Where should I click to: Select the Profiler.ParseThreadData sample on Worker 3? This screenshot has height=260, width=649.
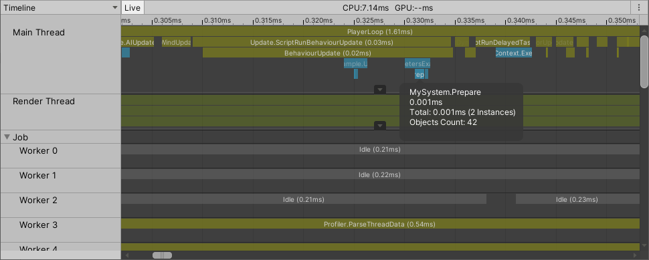pos(380,224)
